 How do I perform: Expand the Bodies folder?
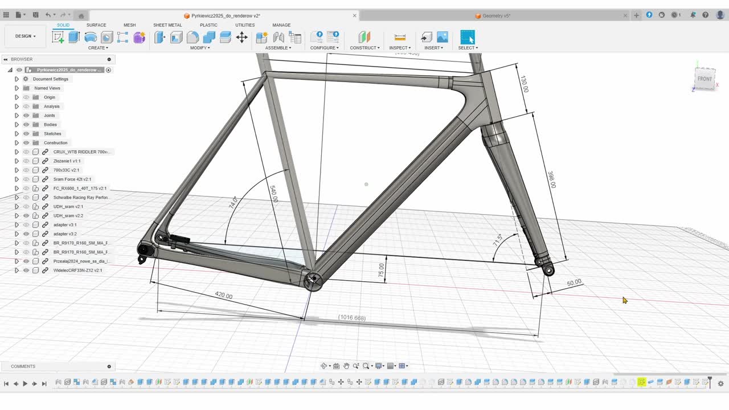pyautogui.click(x=17, y=125)
